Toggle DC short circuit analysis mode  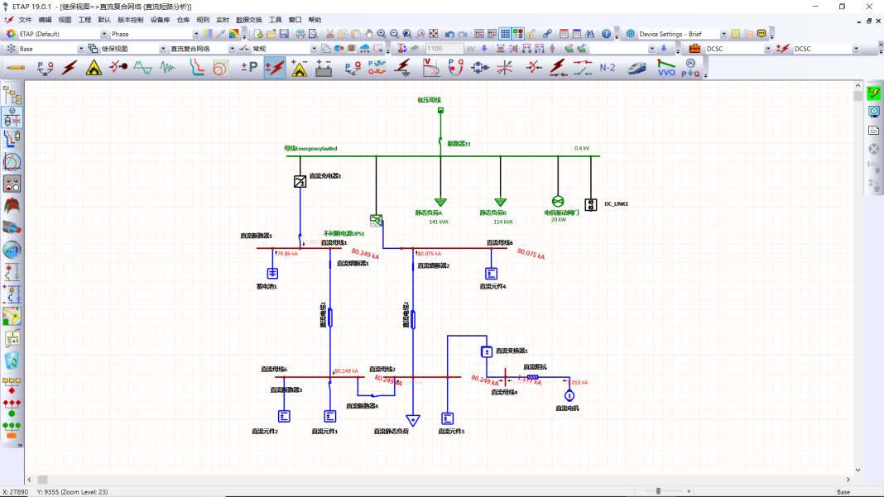[274, 68]
